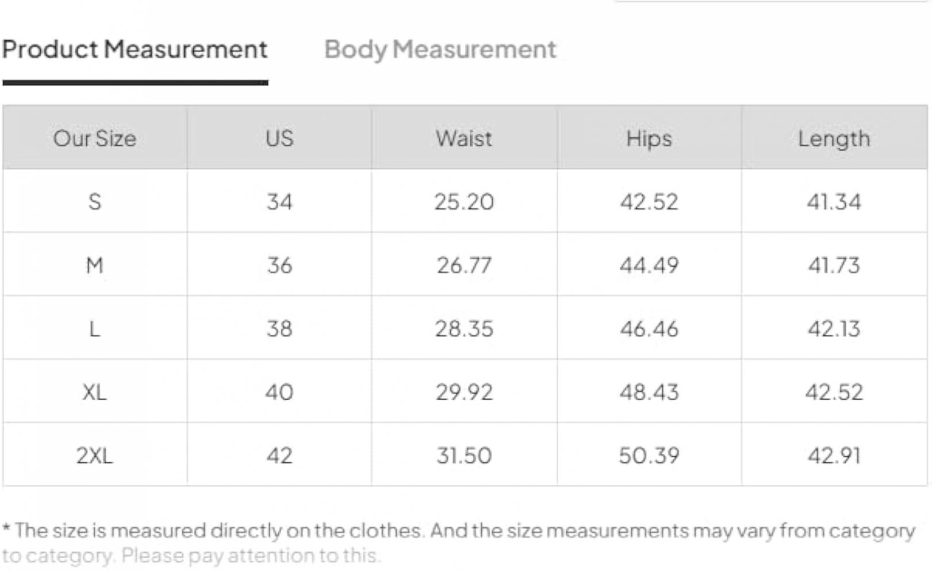Switch to the Body Measurement tab

coord(440,50)
